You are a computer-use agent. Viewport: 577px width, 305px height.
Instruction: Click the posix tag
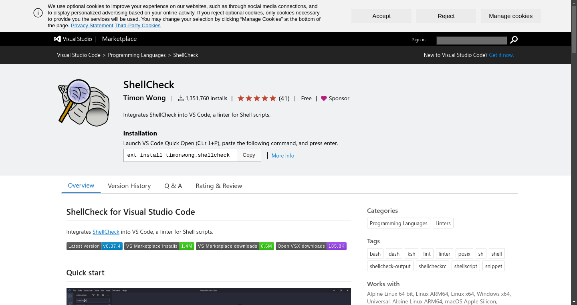[x=464, y=254]
